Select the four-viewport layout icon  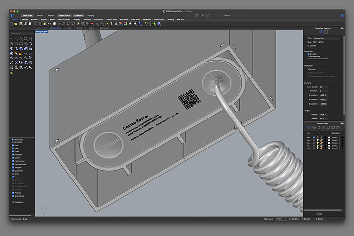(x=38, y=28)
